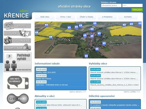Open SMS INFO OÚ Křenice icon
Image resolution: width=146 pixels, height=109 pixels.
18,83
